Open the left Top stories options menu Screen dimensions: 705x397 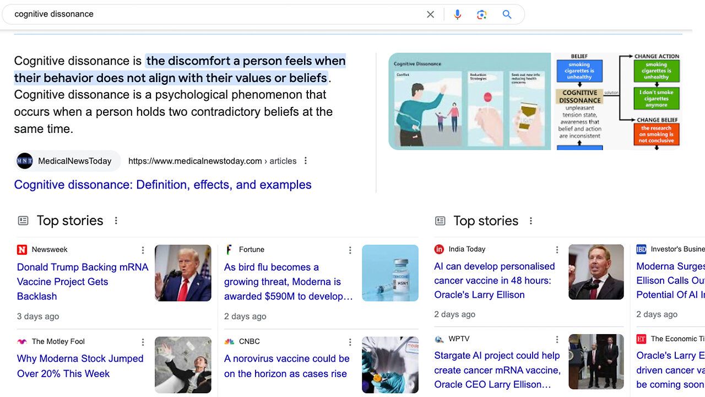[116, 221]
